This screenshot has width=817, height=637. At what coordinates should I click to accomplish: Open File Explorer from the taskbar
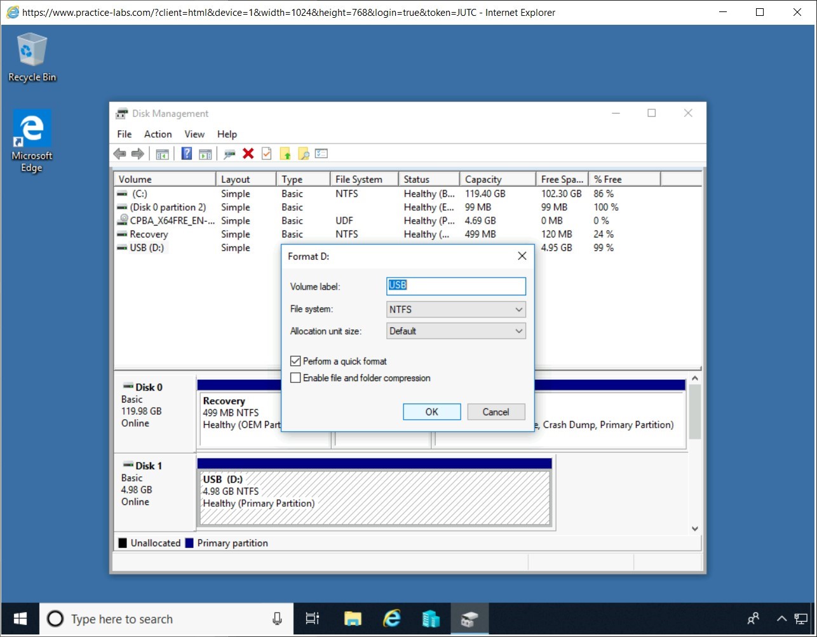point(353,619)
